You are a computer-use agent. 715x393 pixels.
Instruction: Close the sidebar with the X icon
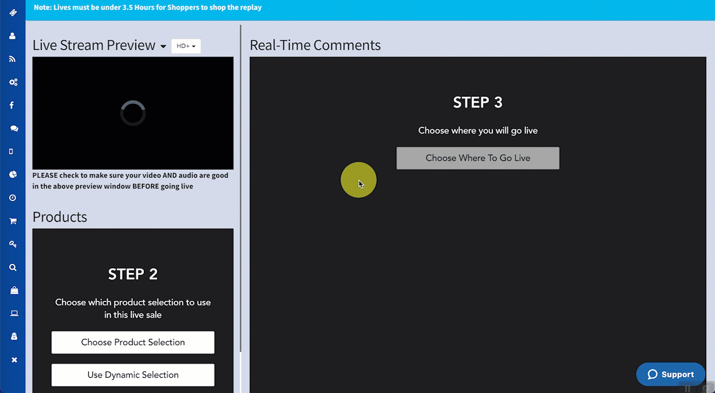14,360
